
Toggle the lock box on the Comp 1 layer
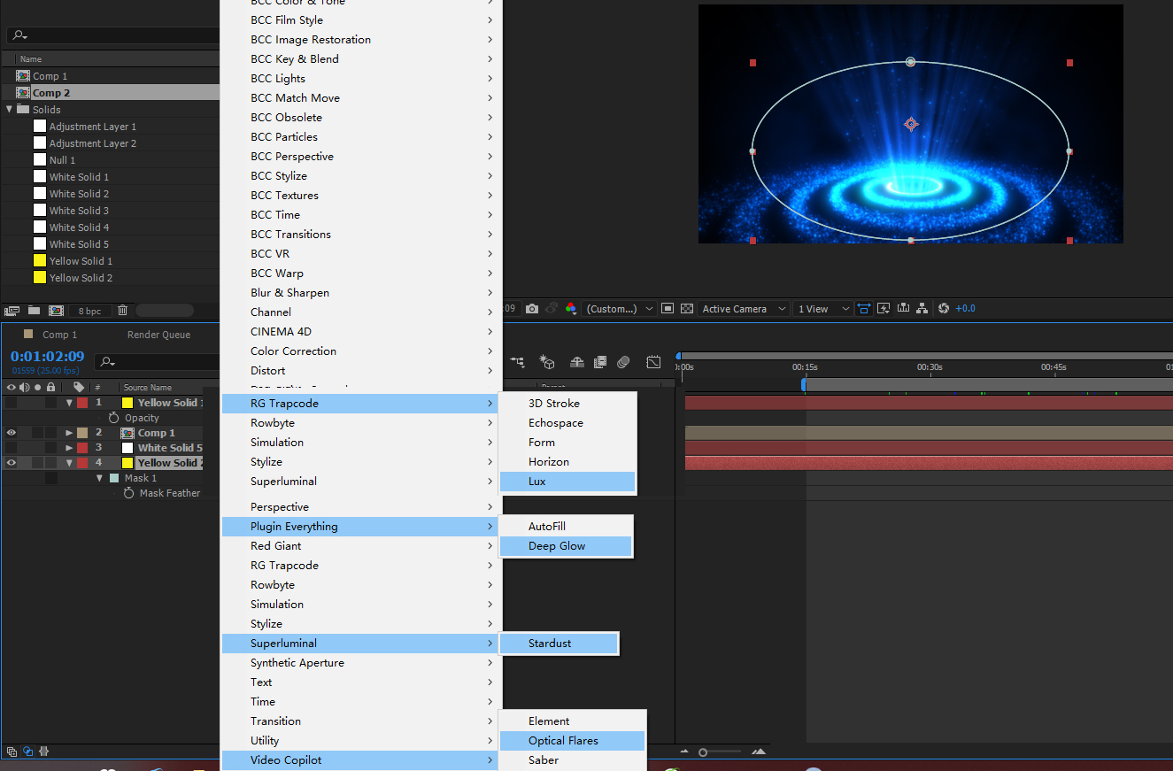point(51,433)
